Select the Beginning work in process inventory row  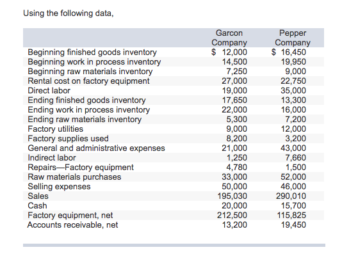coord(174,62)
